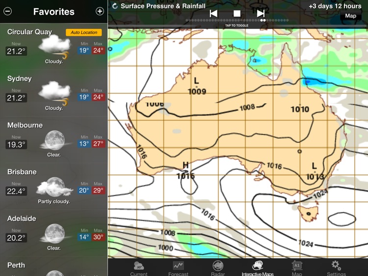Tap the Auto Location badge

tap(84, 32)
